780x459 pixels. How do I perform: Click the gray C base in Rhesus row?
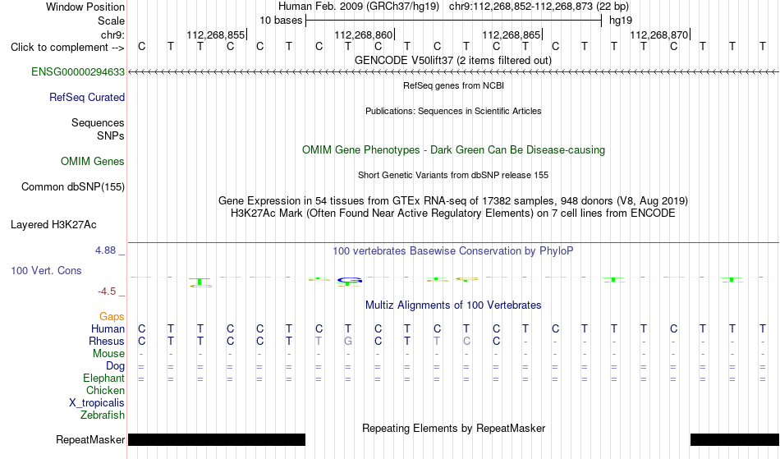click(x=466, y=342)
